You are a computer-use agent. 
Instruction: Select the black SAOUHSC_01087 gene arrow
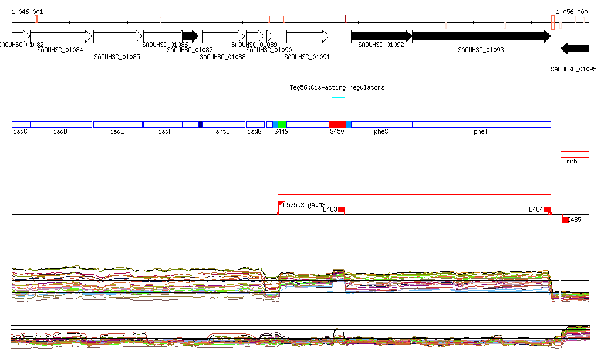pos(190,36)
